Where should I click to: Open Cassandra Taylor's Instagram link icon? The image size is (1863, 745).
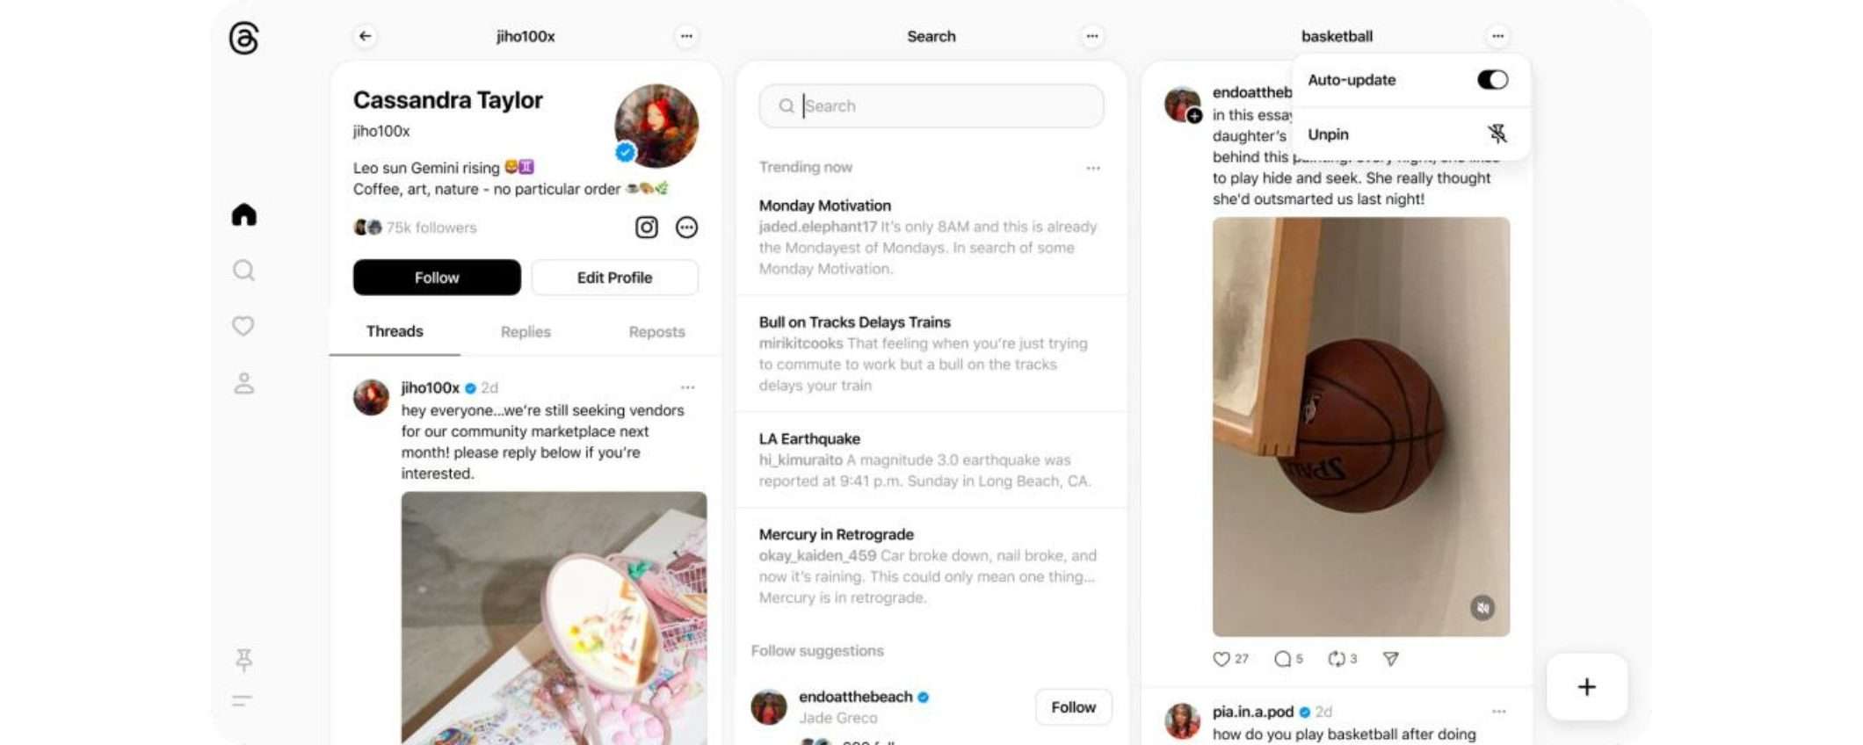pos(647,228)
